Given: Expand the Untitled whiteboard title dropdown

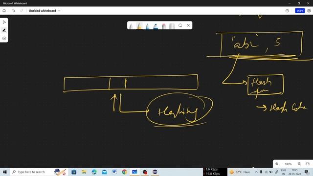Looking at the screenshot, I should (x=59, y=11).
